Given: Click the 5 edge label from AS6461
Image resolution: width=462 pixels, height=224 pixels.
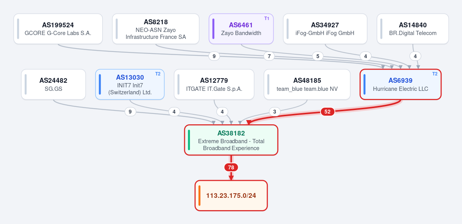Looking at the screenshot, I should 318,56.
